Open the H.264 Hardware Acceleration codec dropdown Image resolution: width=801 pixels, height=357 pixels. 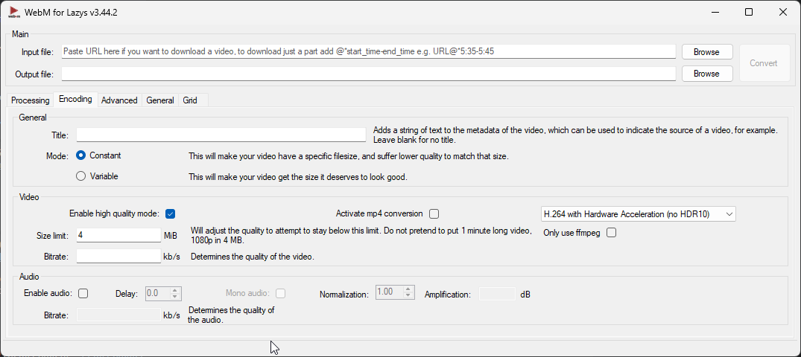click(x=638, y=214)
